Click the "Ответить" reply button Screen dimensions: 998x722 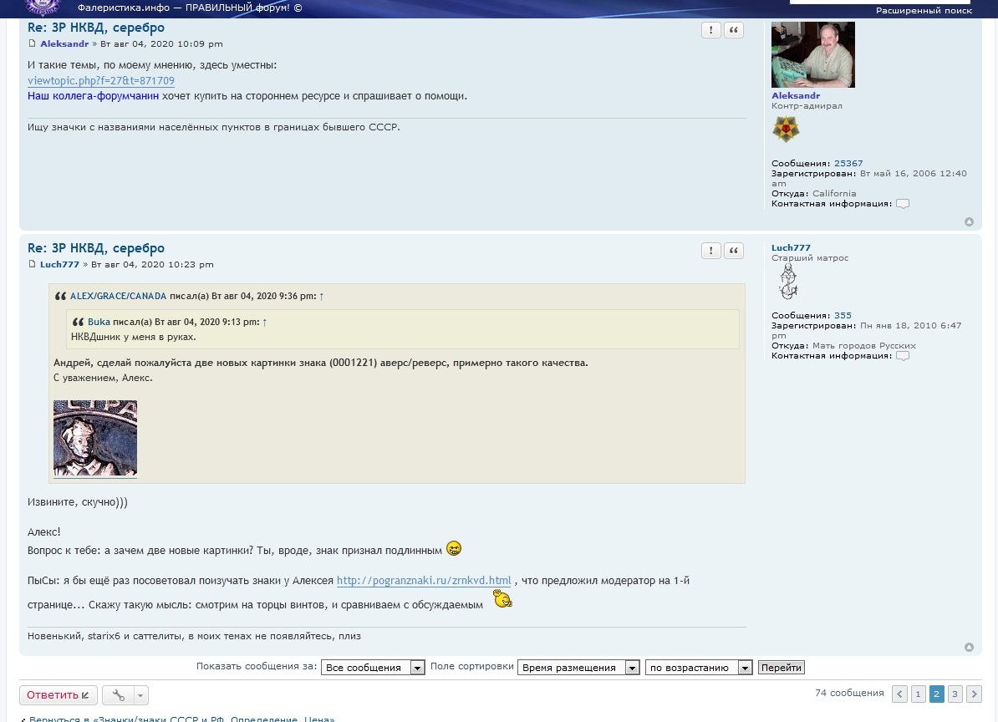[x=58, y=695]
